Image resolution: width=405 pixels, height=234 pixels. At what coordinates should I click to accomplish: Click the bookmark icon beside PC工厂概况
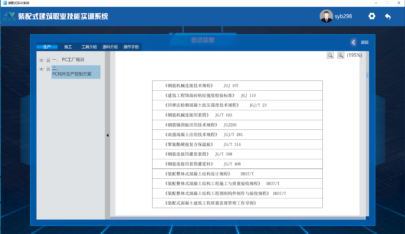coord(48,60)
